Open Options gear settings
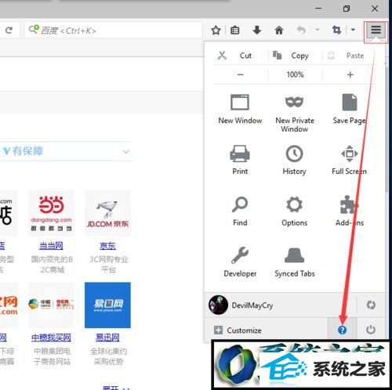Image resolution: width=392 pixels, height=390 pixels. click(x=295, y=211)
